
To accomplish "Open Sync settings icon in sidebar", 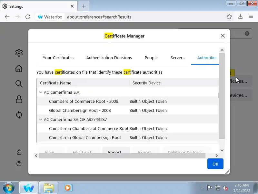I will tap(19, 115).
